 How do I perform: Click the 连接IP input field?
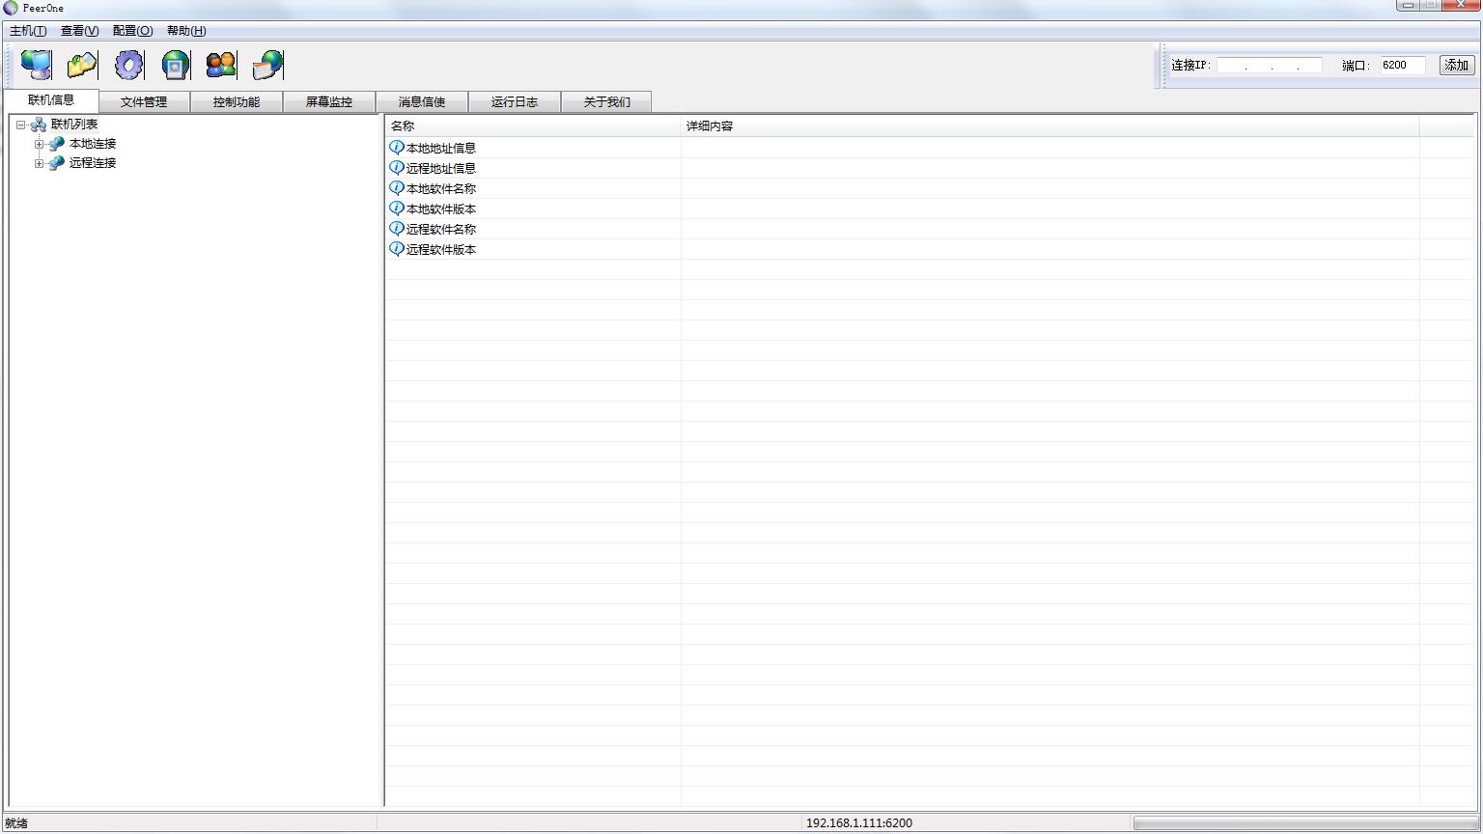[x=1270, y=65]
